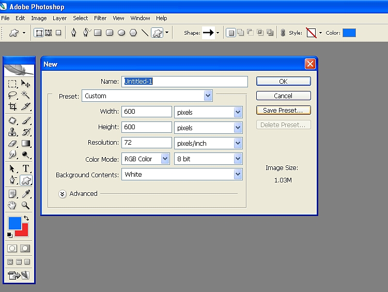Viewport: 388px width, 292px height.
Task: Click the Save Preset button
Action: coord(283,110)
